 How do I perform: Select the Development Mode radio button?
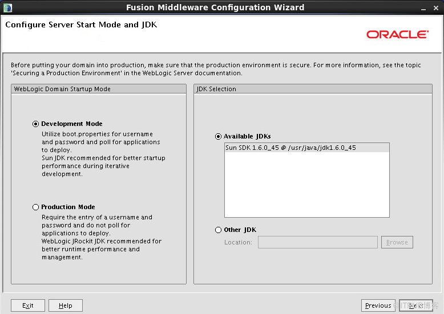[x=36, y=124]
